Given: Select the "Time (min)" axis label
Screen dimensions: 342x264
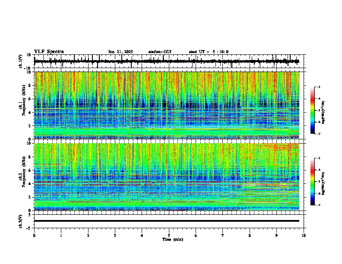Looking at the screenshot, I should (x=173, y=239).
